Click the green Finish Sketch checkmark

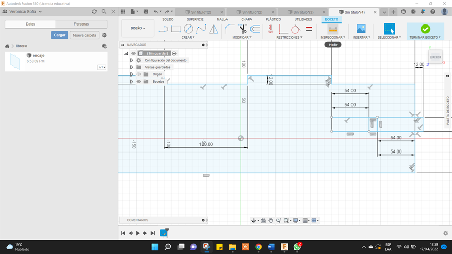click(x=425, y=29)
